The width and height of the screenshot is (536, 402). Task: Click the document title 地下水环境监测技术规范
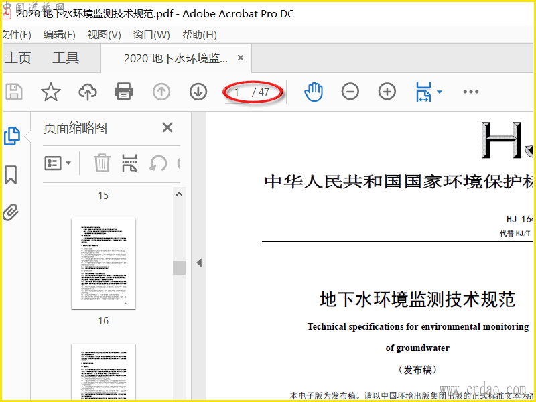pos(417,299)
